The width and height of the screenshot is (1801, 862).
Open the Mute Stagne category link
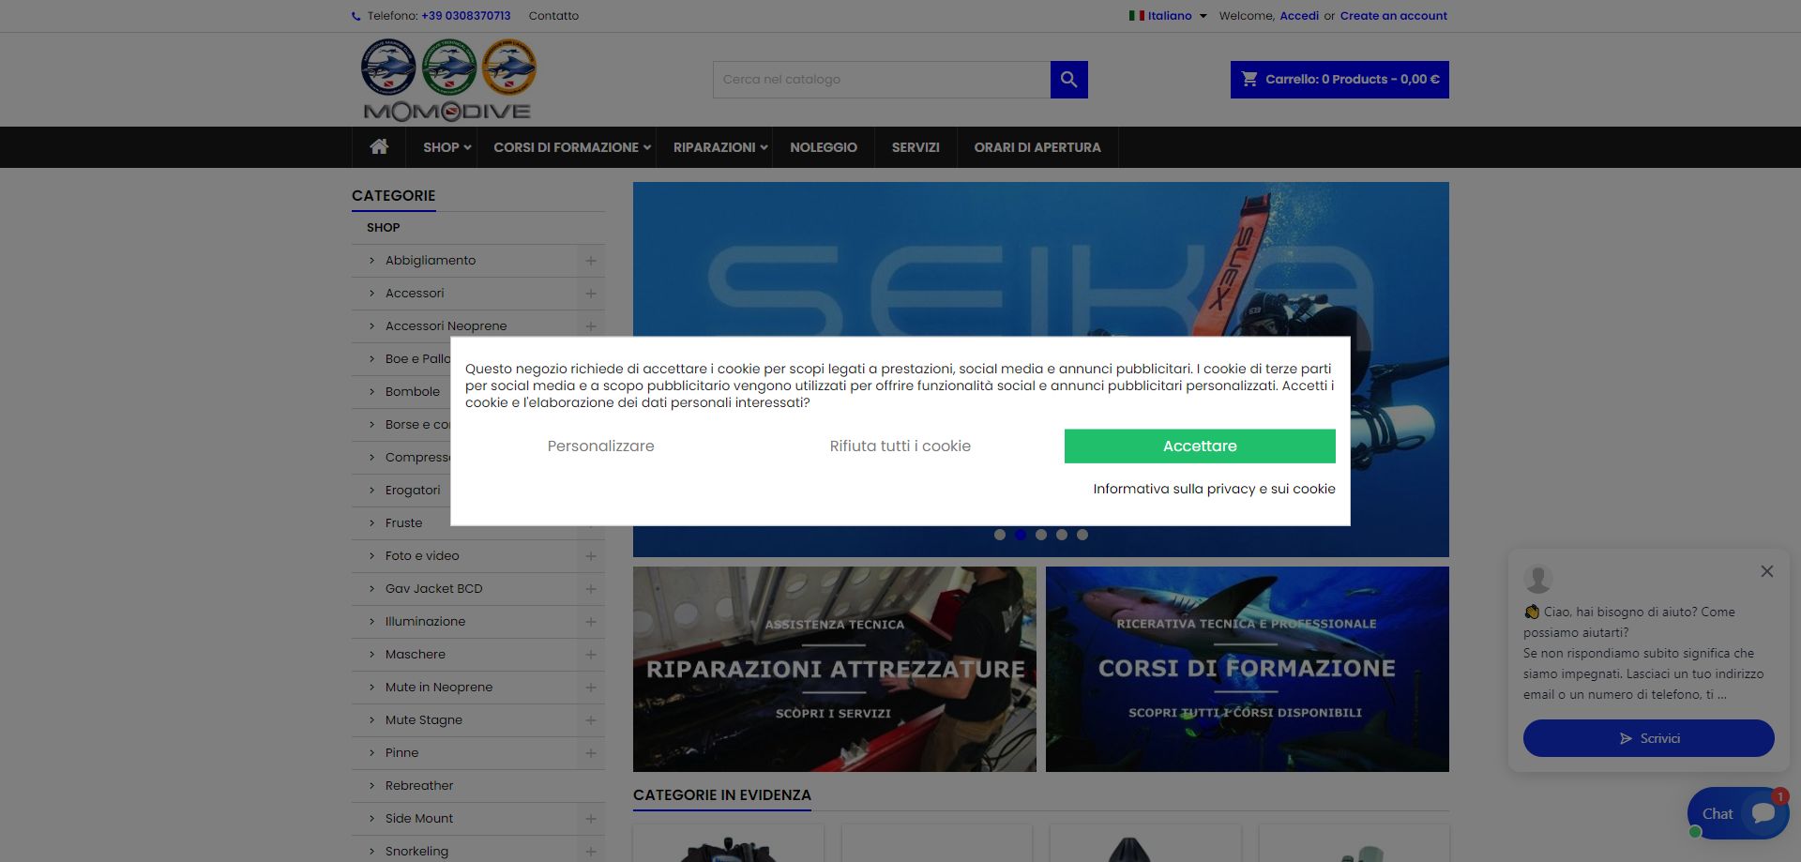click(424, 720)
